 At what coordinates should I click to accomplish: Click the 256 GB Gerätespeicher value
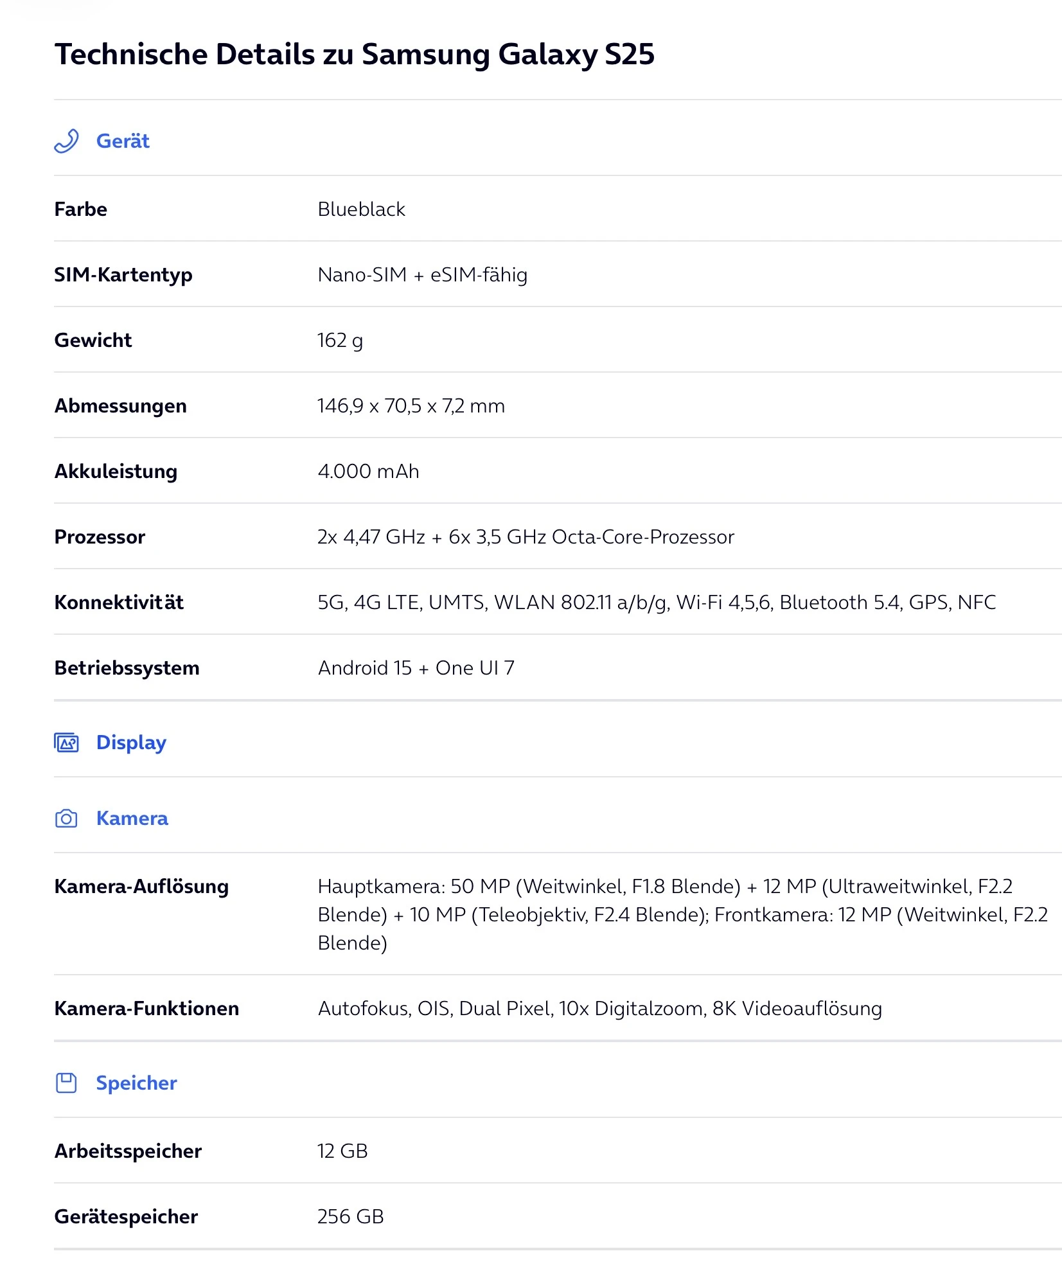(351, 1217)
